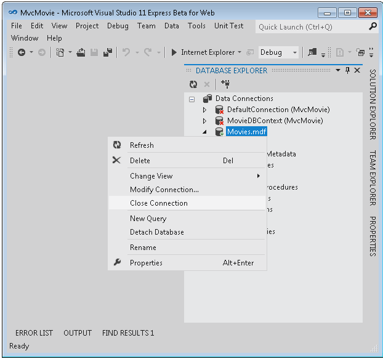The width and height of the screenshot is (383, 359).
Task: Click the Internet Explorer run target label
Action: click(x=208, y=52)
